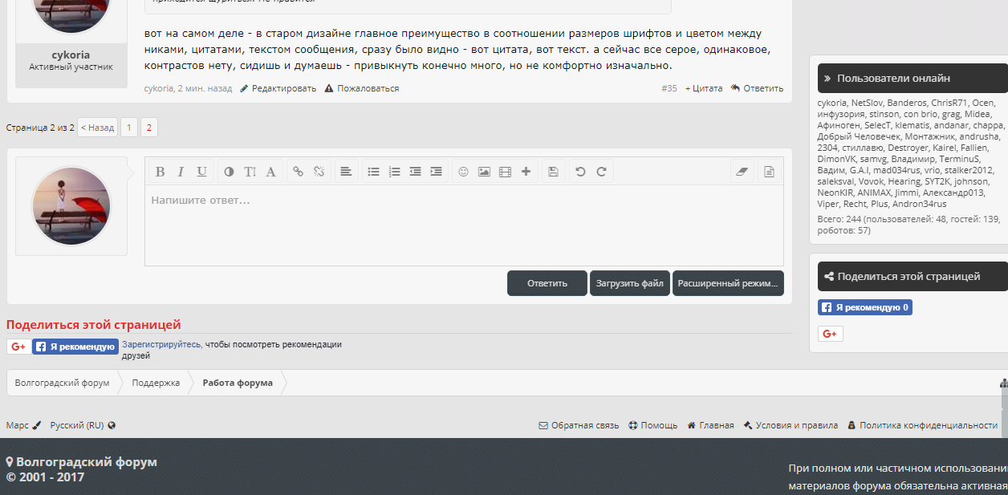
Task: Click the insert media film icon
Action: (x=505, y=172)
